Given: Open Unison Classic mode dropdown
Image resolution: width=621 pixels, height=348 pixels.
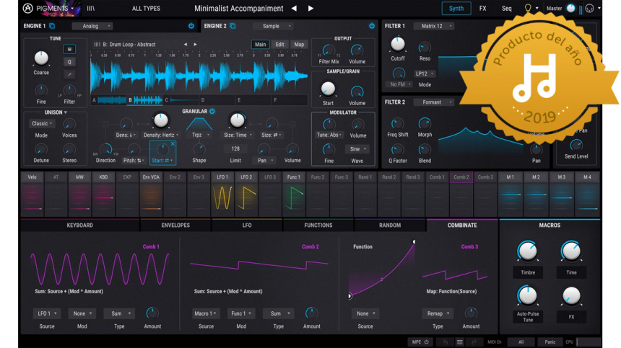Looking at the screenshot, I should 42,124.
